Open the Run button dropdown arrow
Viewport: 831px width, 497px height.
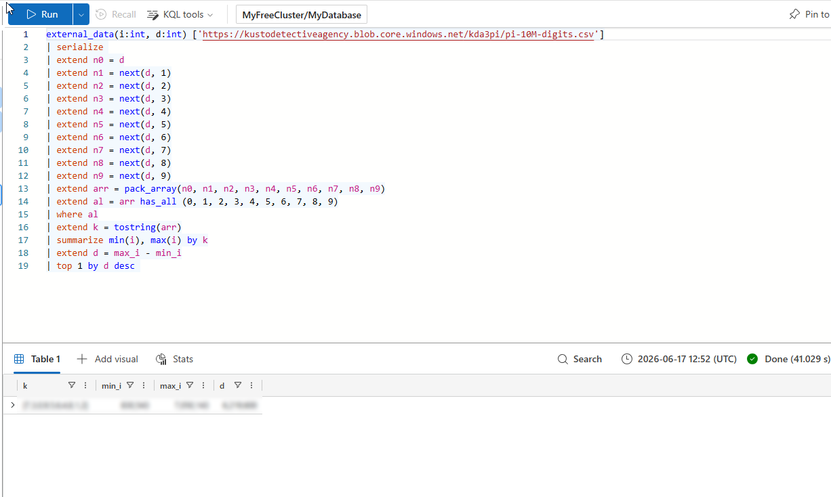click(x=81, y=14)
